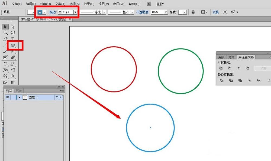Open the 样式 graphic style dropdown

(x=185, y=12)
